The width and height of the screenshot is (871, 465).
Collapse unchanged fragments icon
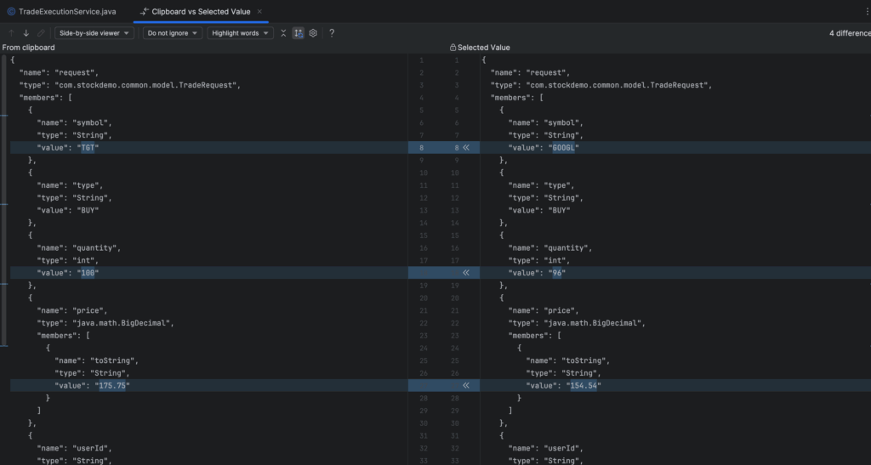coord(283,33)
